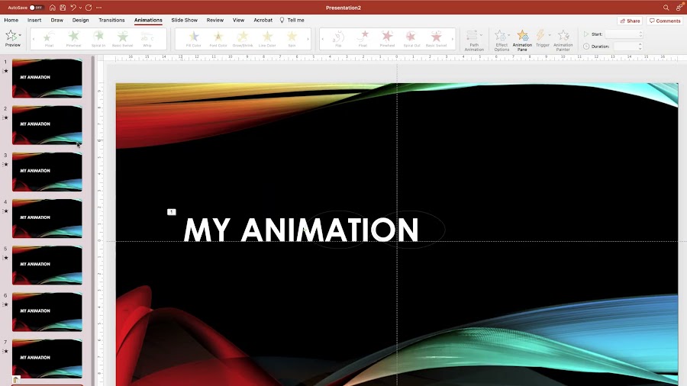Open the Slide Show tab
The width and height of the screenshot is (687, 386).
[x=185, y=20]
